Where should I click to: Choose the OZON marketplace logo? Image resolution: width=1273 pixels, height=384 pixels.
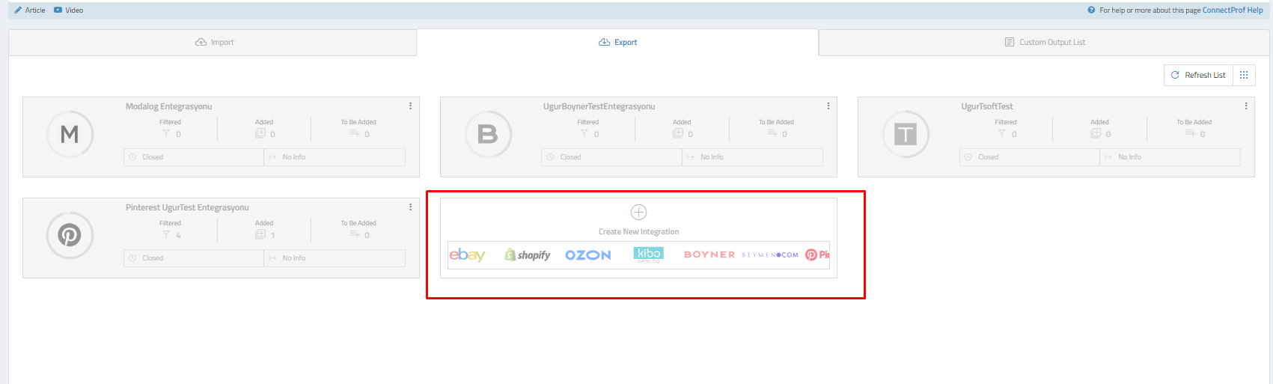[x=588, y=255]
